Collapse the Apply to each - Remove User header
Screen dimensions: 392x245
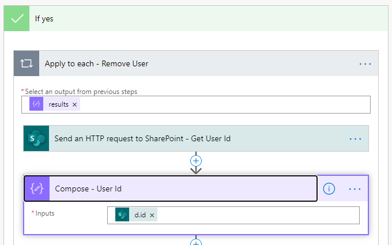click(x=196, y=63)
